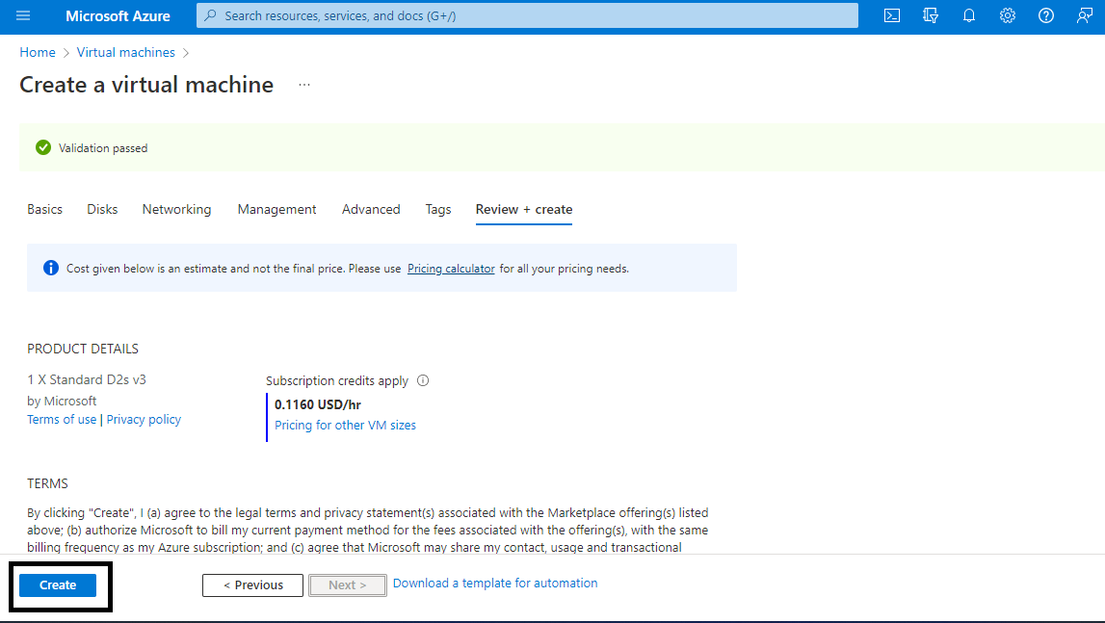Open Terms of use link
Viewport: 1105px width, 623px height.
[x=62, y=419]
